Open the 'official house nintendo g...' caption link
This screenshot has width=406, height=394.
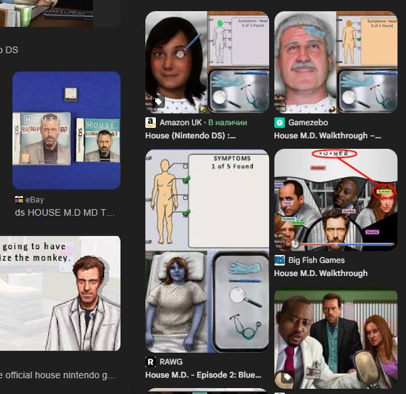click(x=58, y=375)
